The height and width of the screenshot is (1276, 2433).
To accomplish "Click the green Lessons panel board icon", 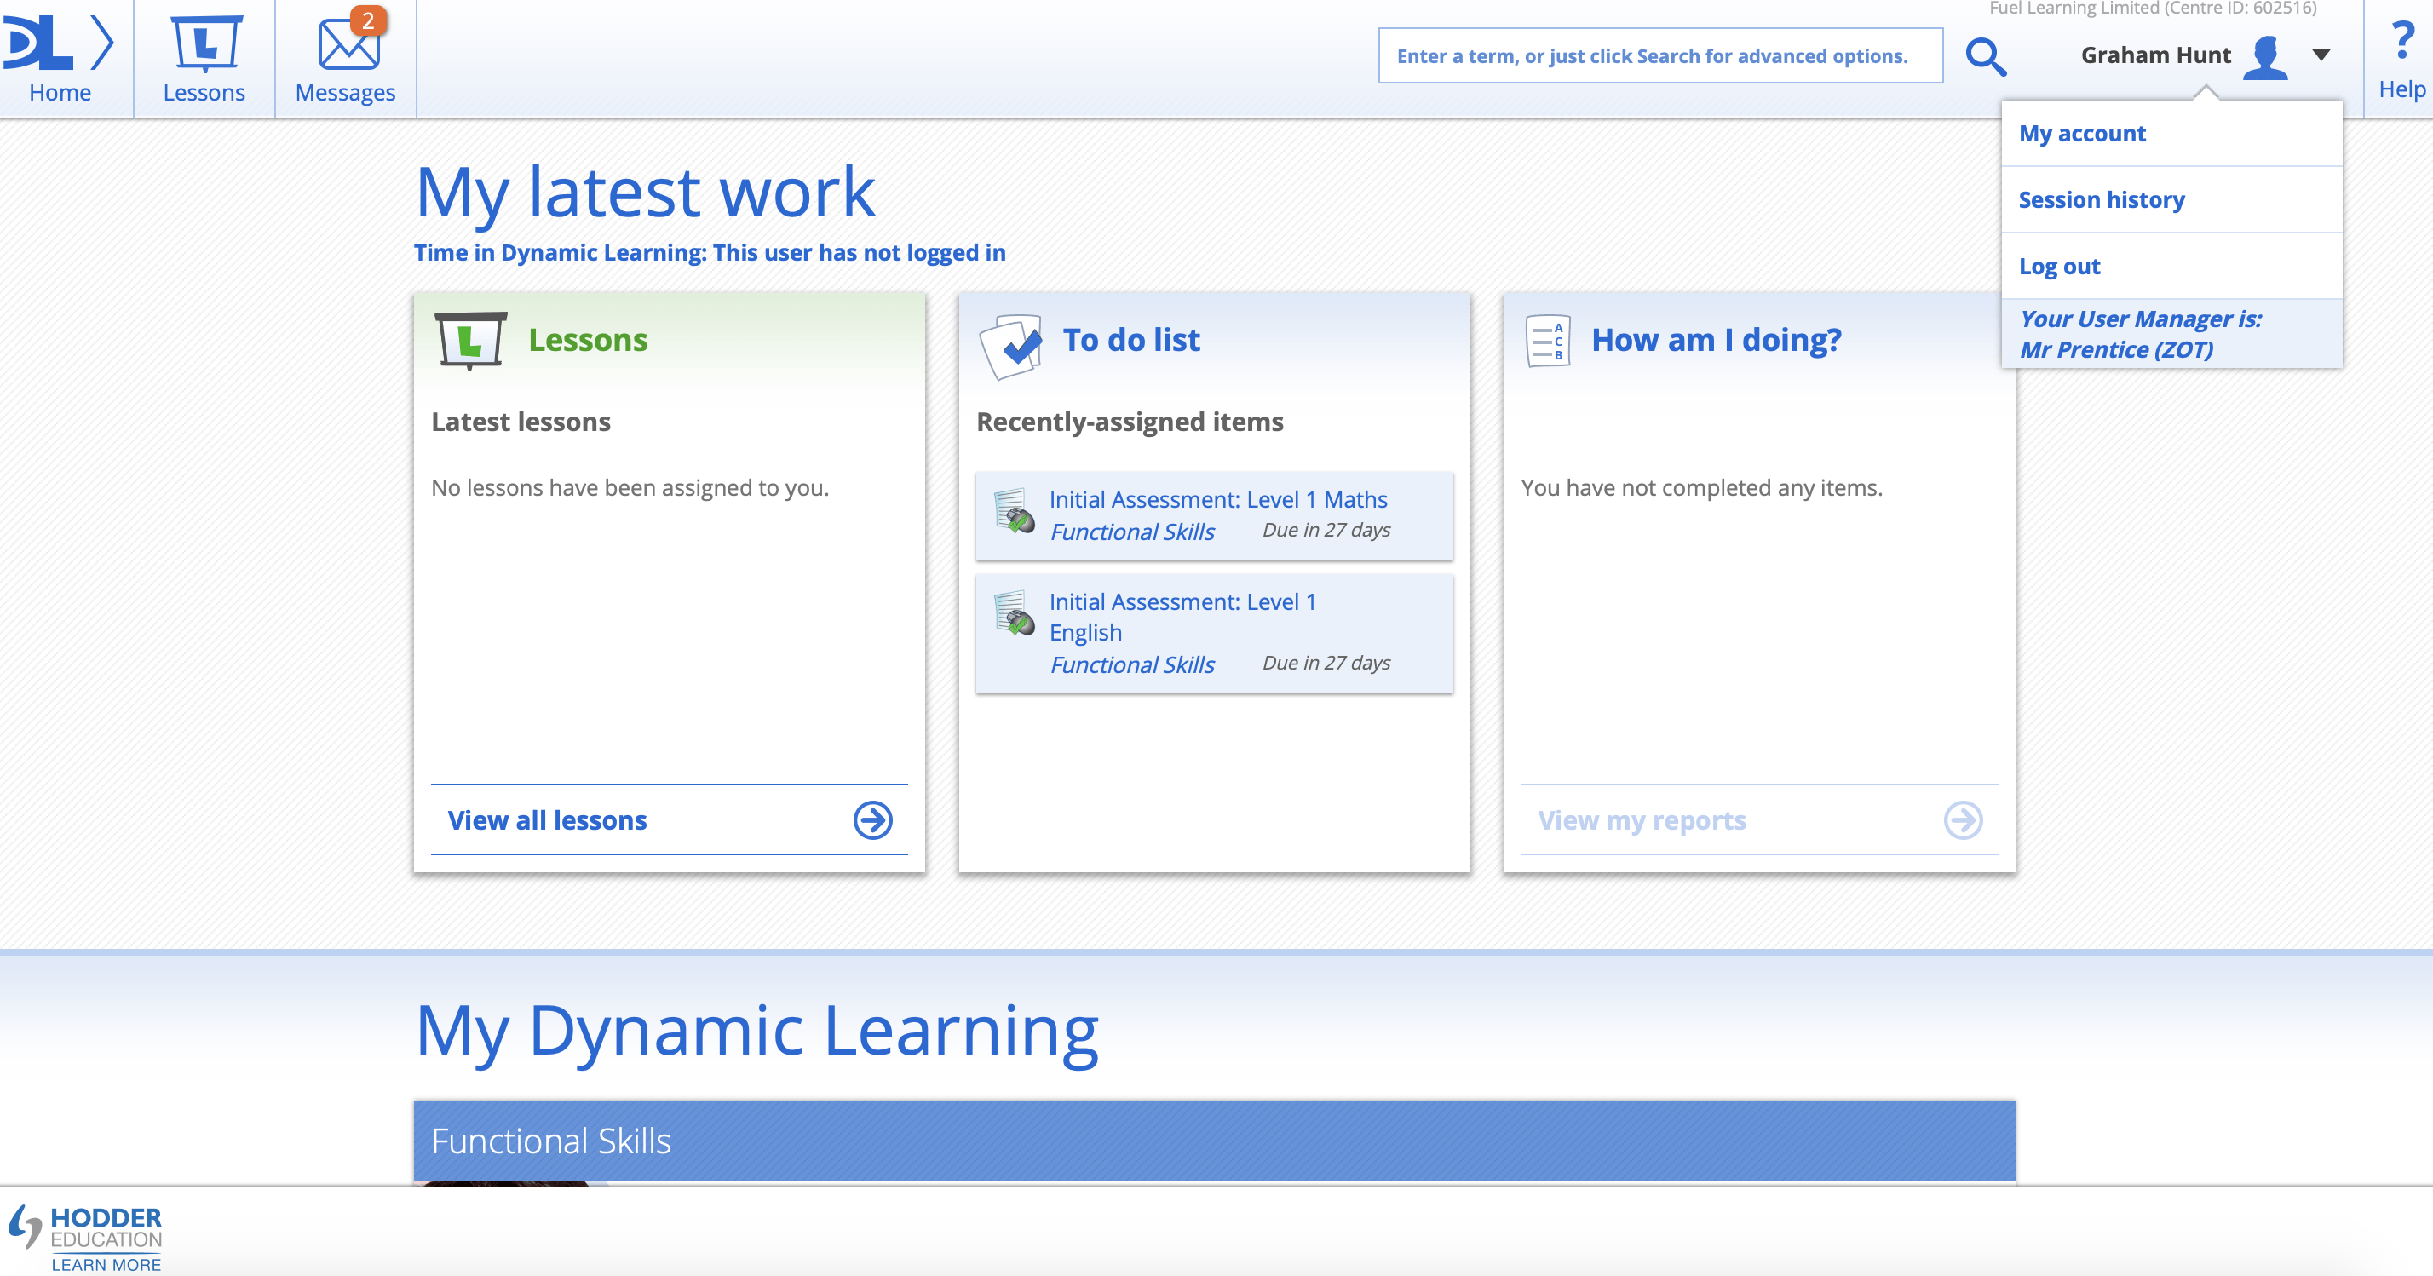I will coord(470,340).
